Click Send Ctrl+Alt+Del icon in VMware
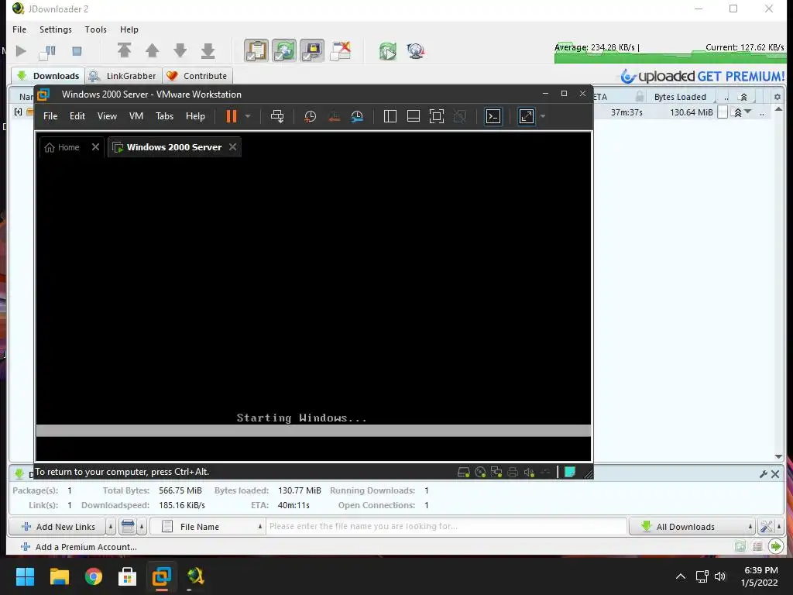 [x=277, y=116]
